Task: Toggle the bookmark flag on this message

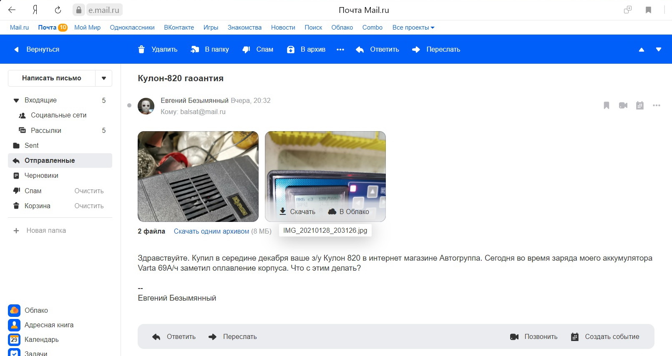Action: [607, 106]
